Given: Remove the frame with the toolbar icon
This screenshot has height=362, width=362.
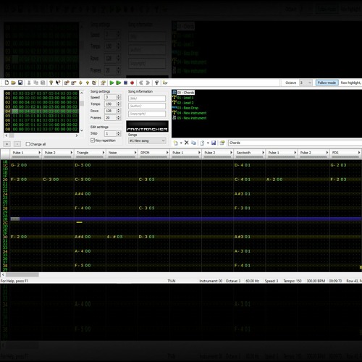Looking at the screenshot, I should (74, 83).
